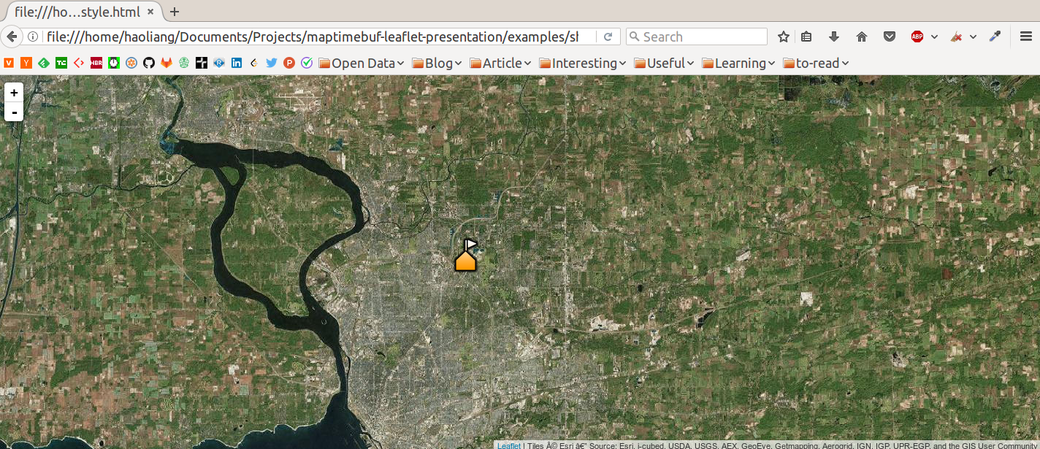Open the Adblock Plus icon
This screenshot has height=449, width=1040.
click(x=917, y=37)
